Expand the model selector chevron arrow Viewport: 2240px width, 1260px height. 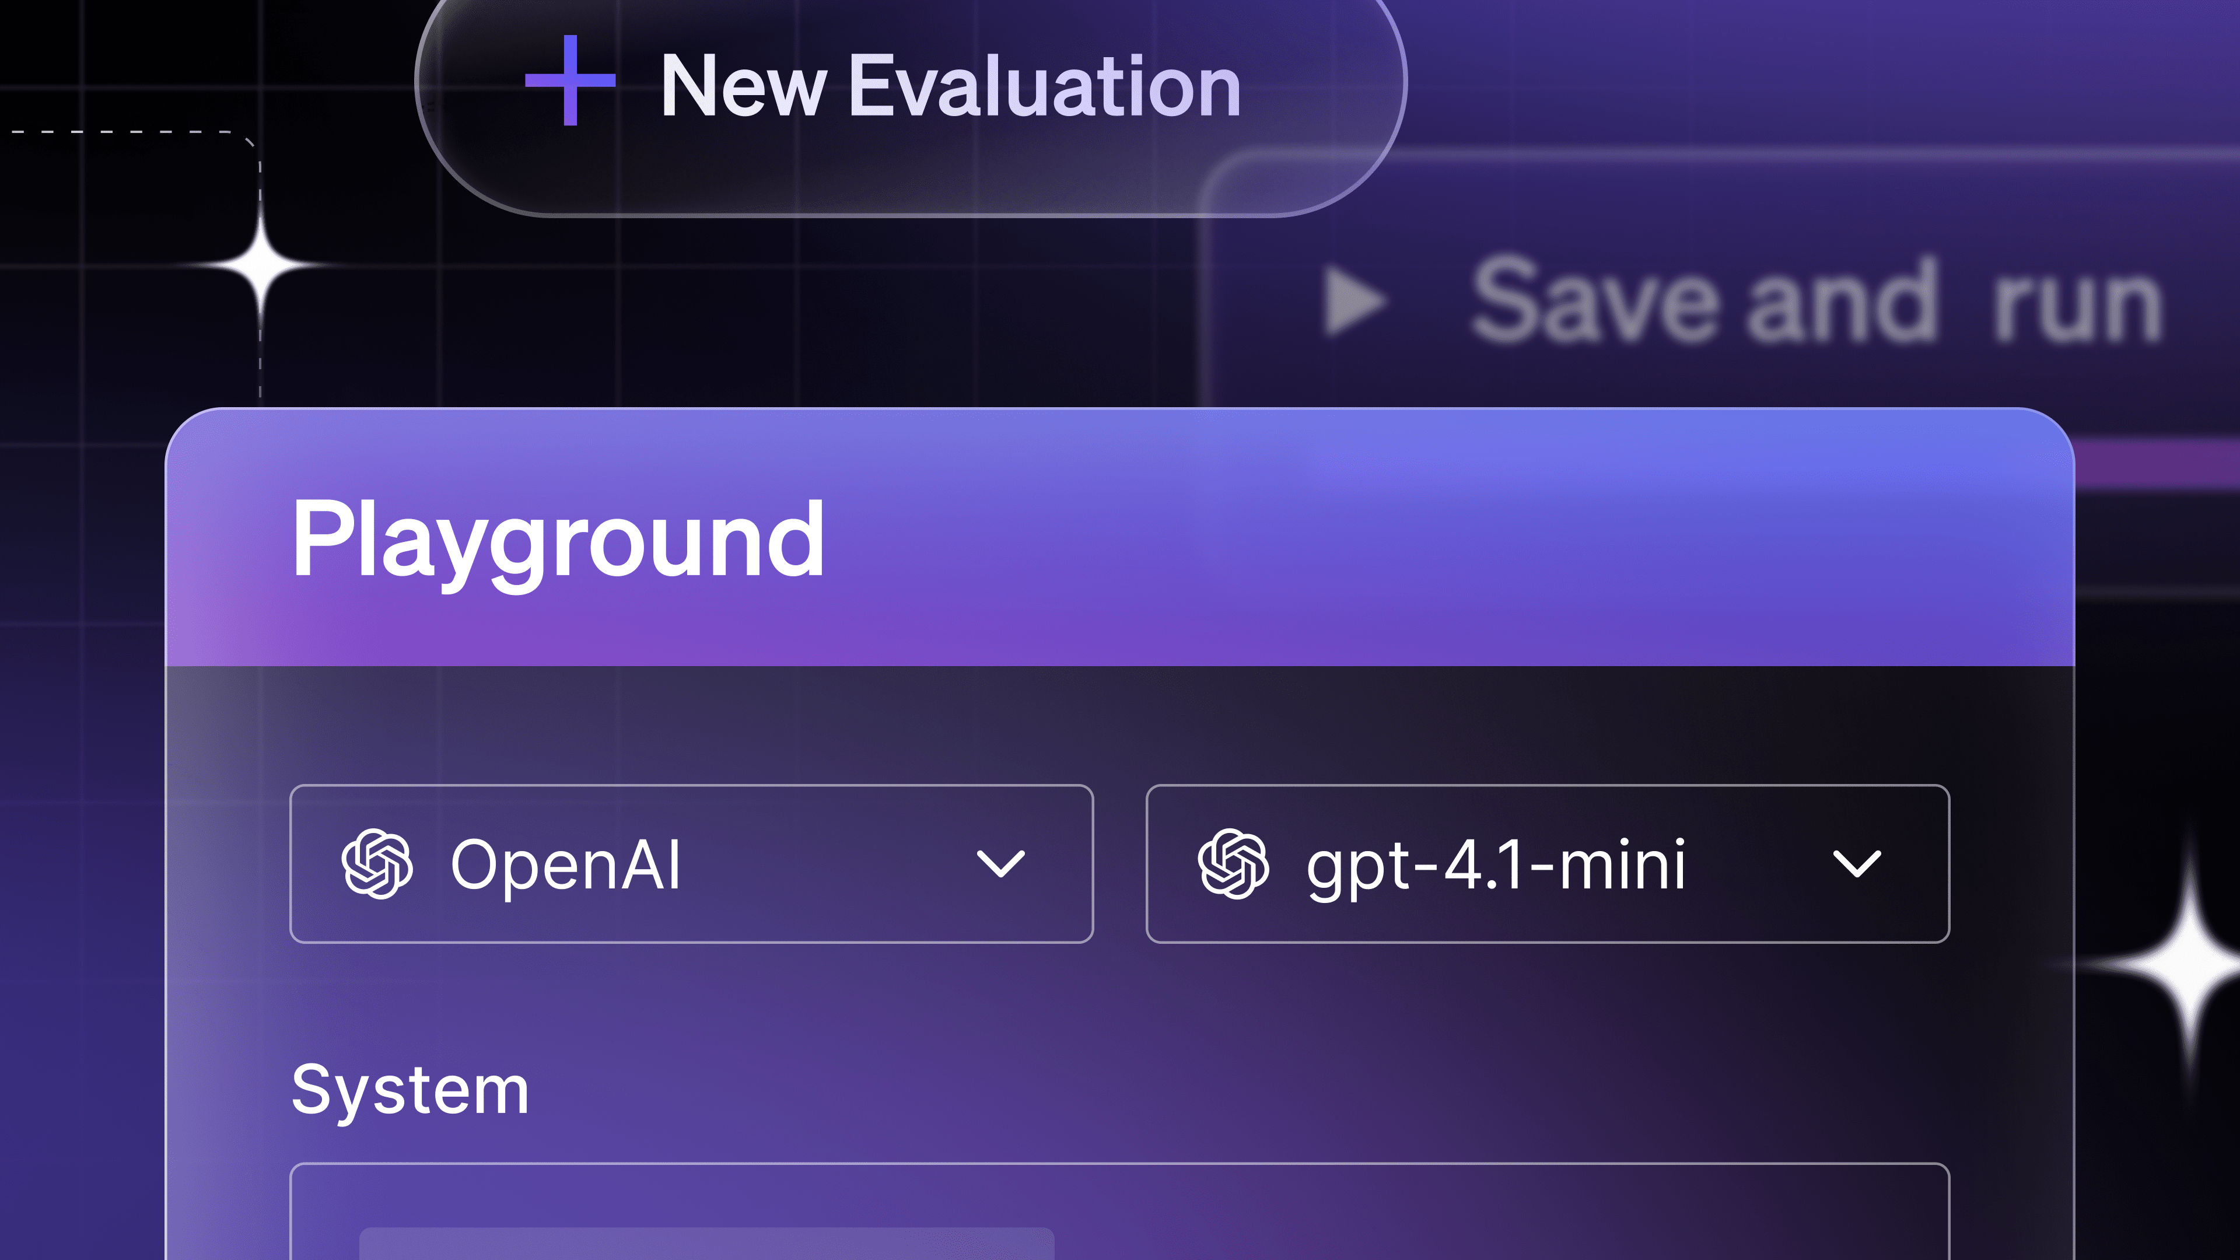click(1857, 863)
